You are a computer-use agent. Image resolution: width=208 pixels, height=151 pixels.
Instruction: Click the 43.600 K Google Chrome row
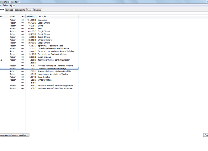coord(39,37)
